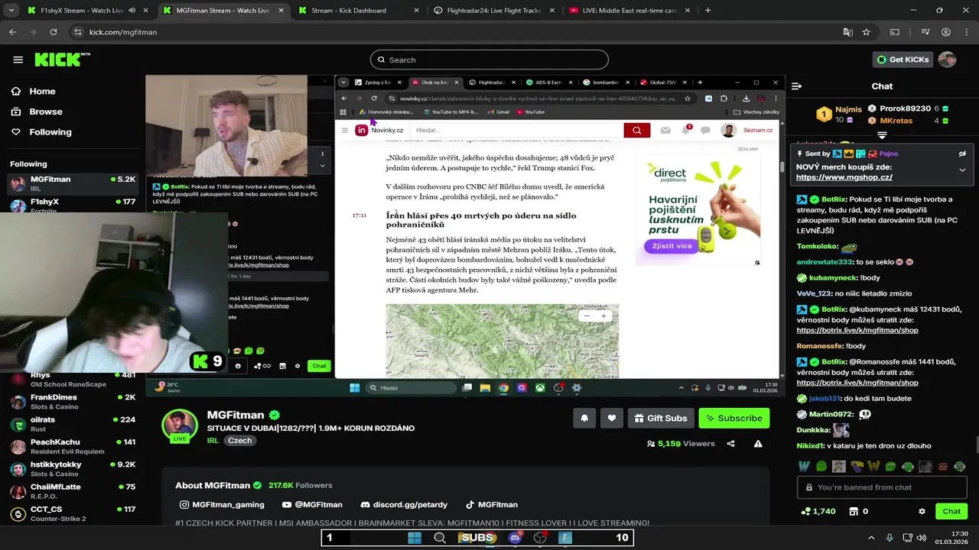Screen dimensions: 979x550
Task: Open @MGFitman YouTube link
Action: (312, 505)
